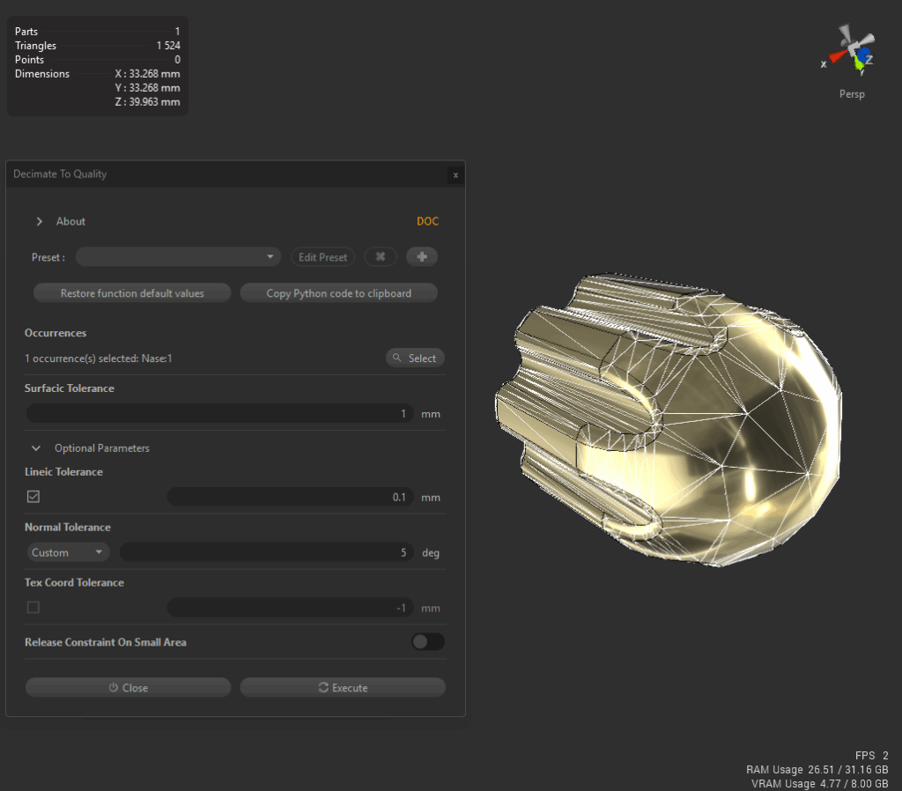Enable the Tex Coord Tolerance checkbox
The height and width of the screenshot is (791, 902).
pyautogui.click(x=33, y=607)
